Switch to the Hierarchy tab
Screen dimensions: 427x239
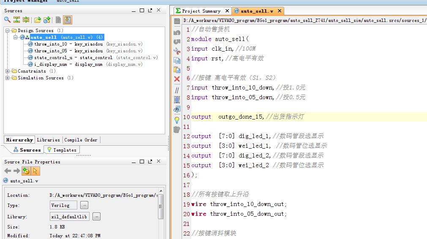point(19,140)
